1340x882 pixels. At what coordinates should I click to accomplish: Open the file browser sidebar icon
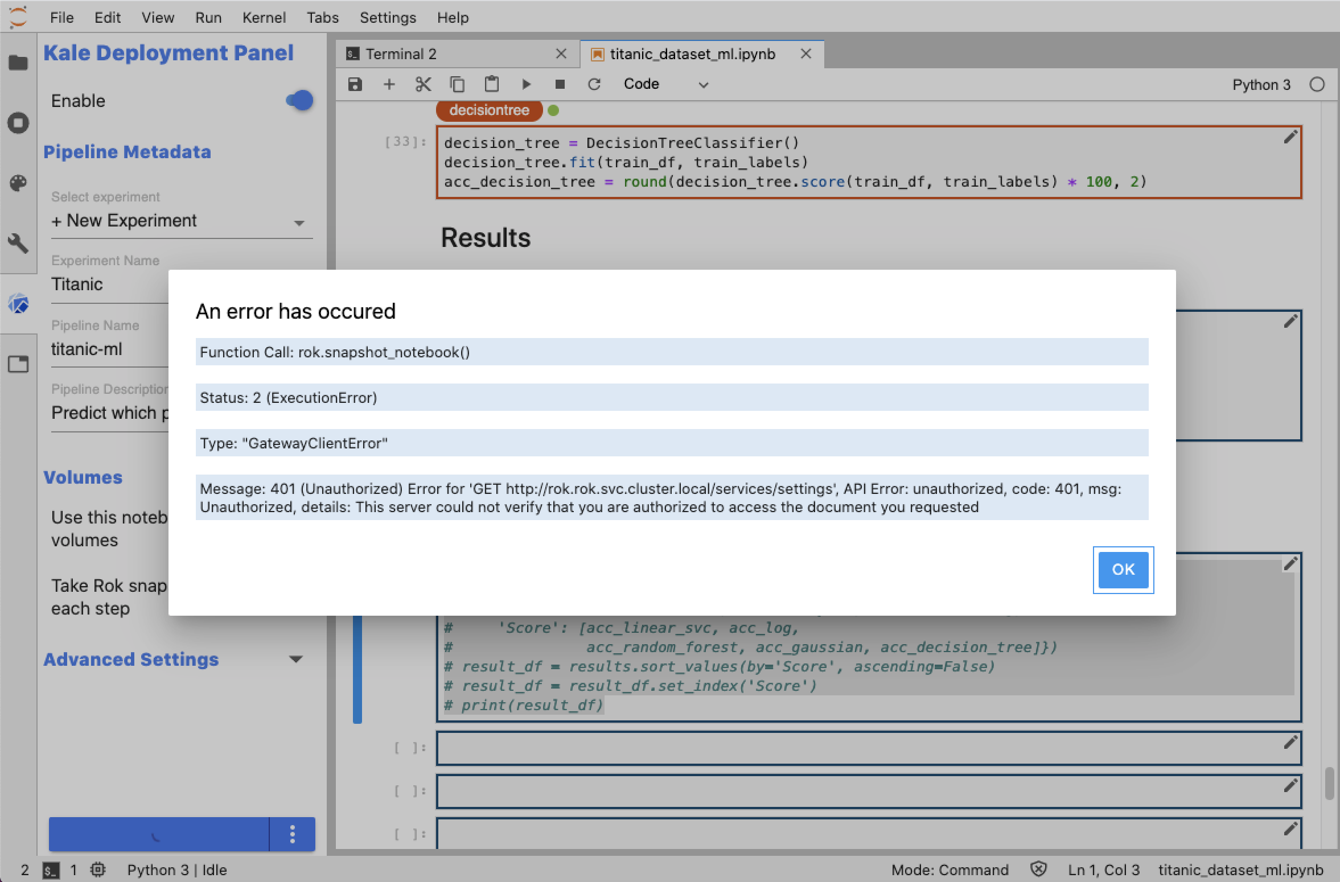(x=18, y=63)
